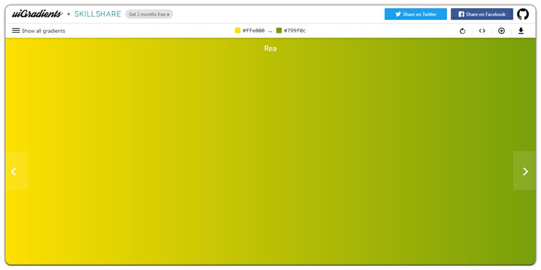Download the gradient image via download icon

pyautogui.click(x=521, y=31)
